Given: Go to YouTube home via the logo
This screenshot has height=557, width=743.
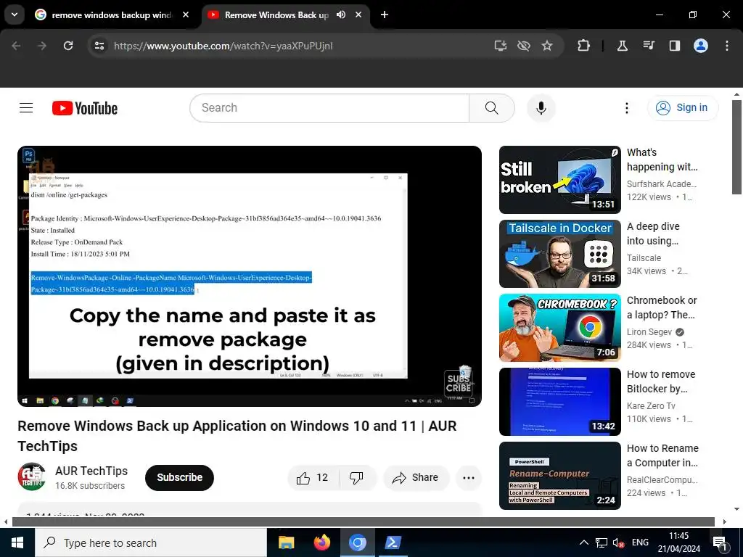Looking at the screenshot, I should pos(85,108).
